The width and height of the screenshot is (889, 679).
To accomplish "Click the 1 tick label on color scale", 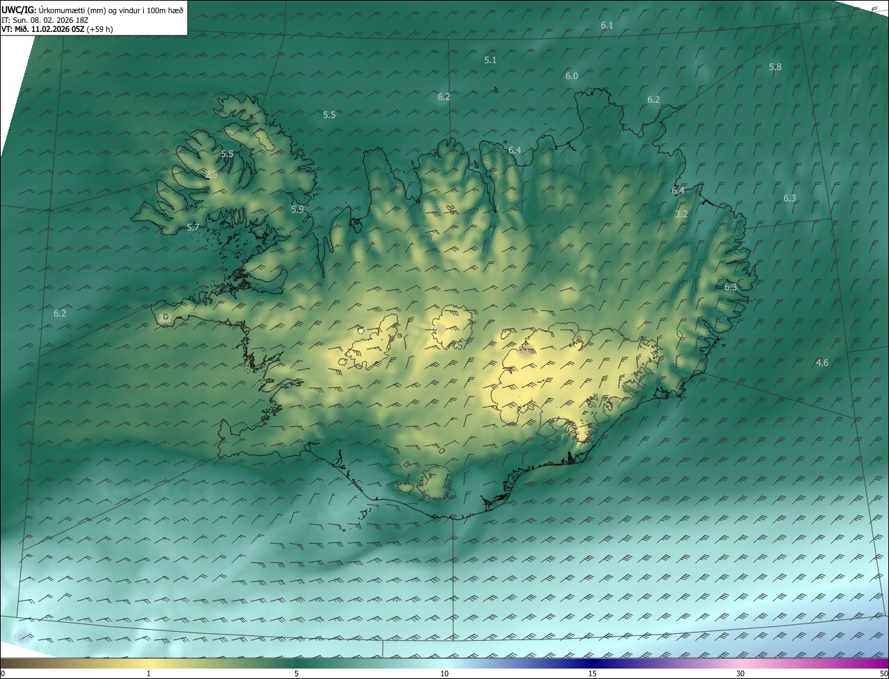I will (x=149, y=673).
